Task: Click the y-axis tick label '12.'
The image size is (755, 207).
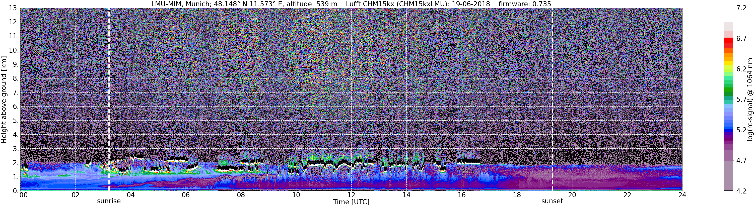Action: (14, 22)
